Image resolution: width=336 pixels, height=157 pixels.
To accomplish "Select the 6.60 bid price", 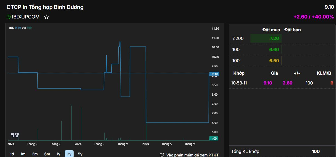I will pyautogui.click(x=274, y=49).
